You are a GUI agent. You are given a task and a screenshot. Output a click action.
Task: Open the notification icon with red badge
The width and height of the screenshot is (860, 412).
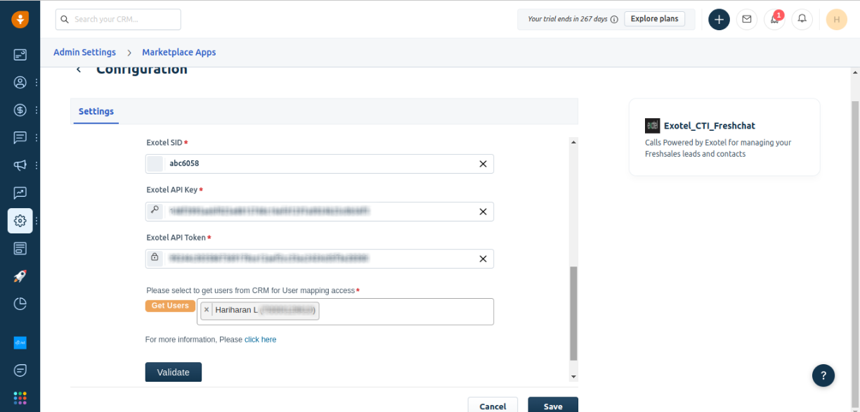775,20
